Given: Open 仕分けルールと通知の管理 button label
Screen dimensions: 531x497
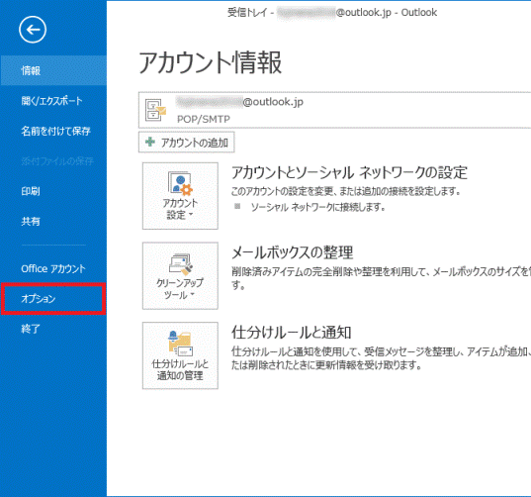Looking at the screenshot, I should (180, 369).
